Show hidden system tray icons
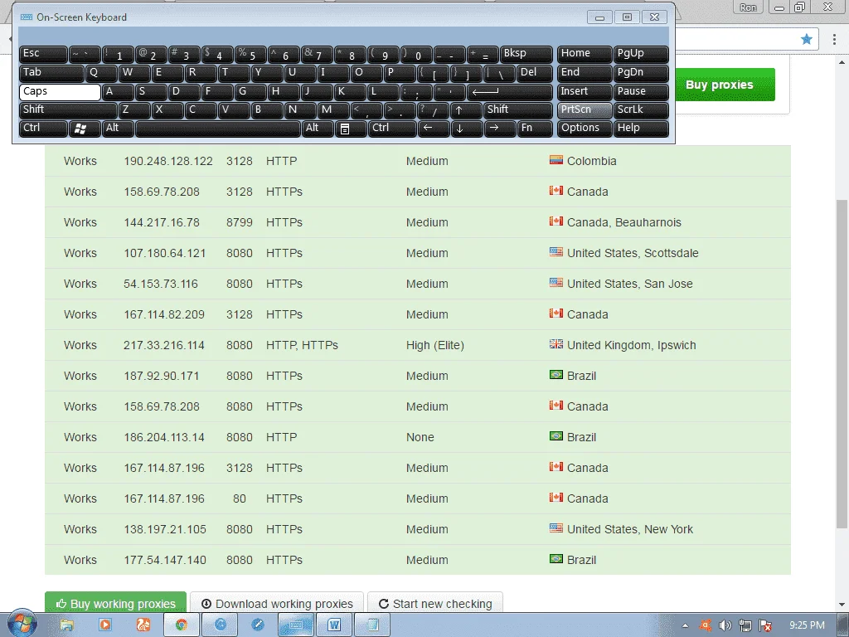The width and height of the screenshot is (849, 637). (685, 625)
